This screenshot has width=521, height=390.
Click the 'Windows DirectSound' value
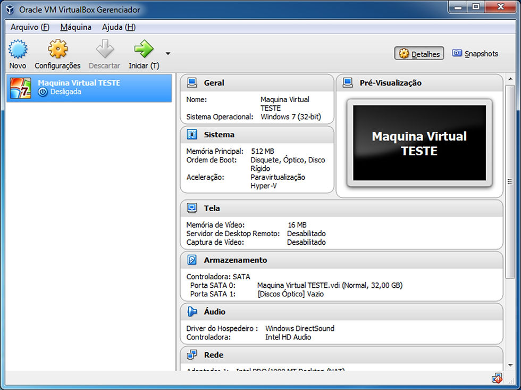300,328
